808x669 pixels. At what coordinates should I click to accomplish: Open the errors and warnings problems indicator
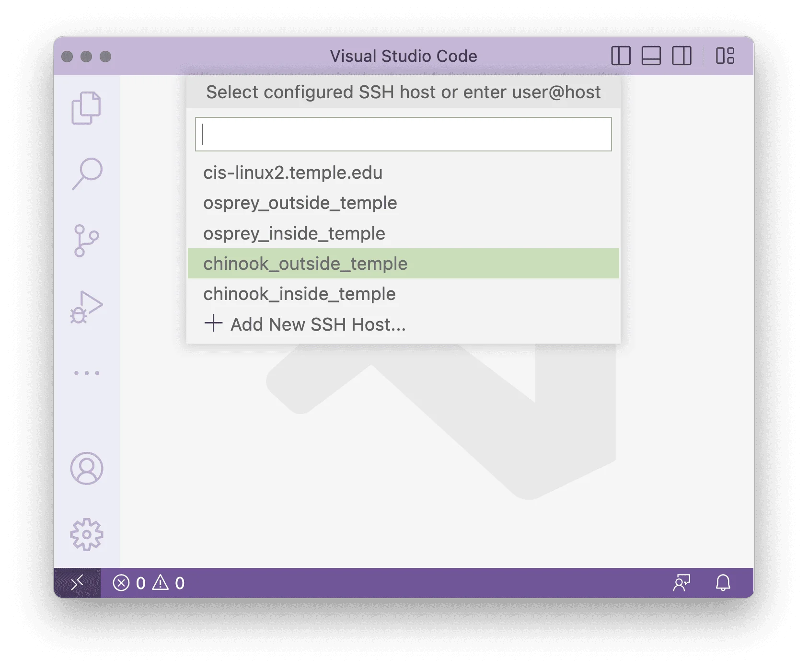[x=149, y=583]
